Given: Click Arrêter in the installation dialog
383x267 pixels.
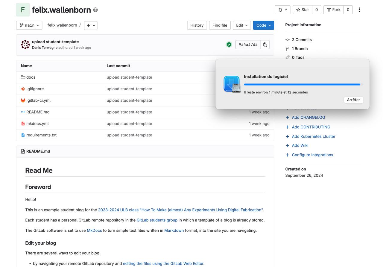Looking at the screenshot, I should tap(353, 100).
